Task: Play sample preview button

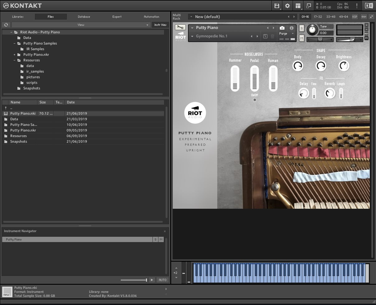Action: (x=152, y=280)
